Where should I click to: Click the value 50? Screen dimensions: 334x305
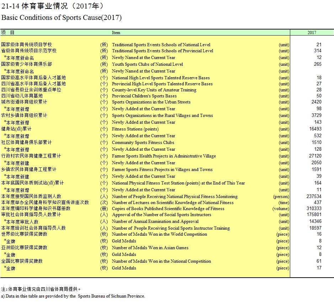click(x=319, y=96)
